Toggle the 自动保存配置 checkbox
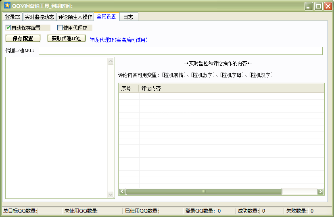 (8, 28)
